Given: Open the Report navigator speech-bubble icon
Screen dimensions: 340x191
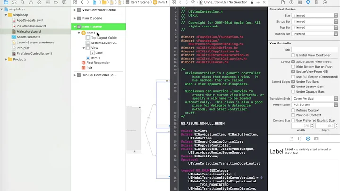Looking at the screenshot, I should click(x=64, y=2).
